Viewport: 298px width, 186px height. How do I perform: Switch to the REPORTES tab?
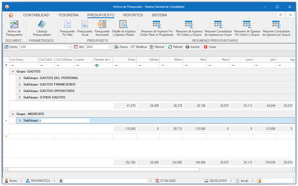pos(133,15)
